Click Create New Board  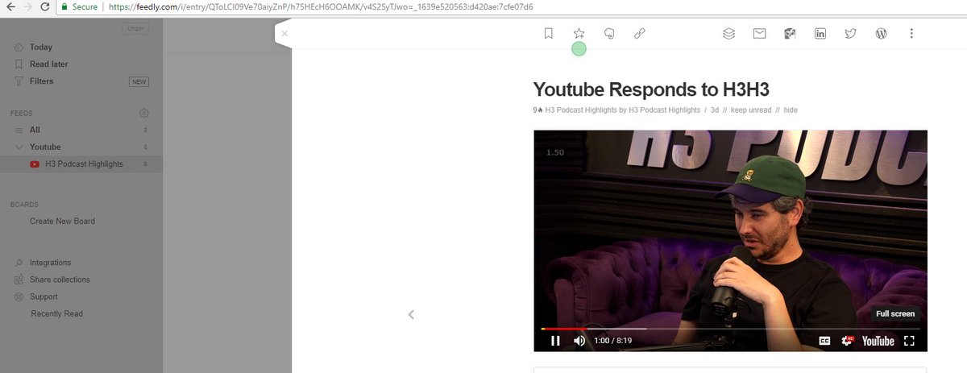point(62,221)
